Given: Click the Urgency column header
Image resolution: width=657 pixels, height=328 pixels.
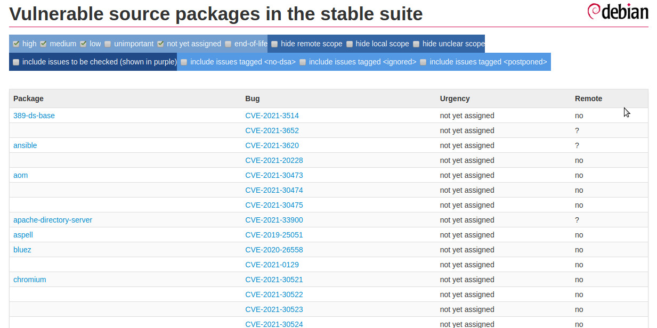Looking at the screenshot, I should click(455, 99).
